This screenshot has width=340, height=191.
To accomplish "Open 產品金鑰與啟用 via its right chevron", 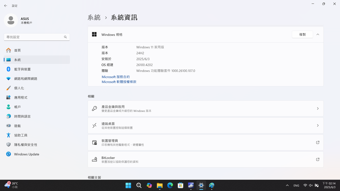I will [318, 108].
